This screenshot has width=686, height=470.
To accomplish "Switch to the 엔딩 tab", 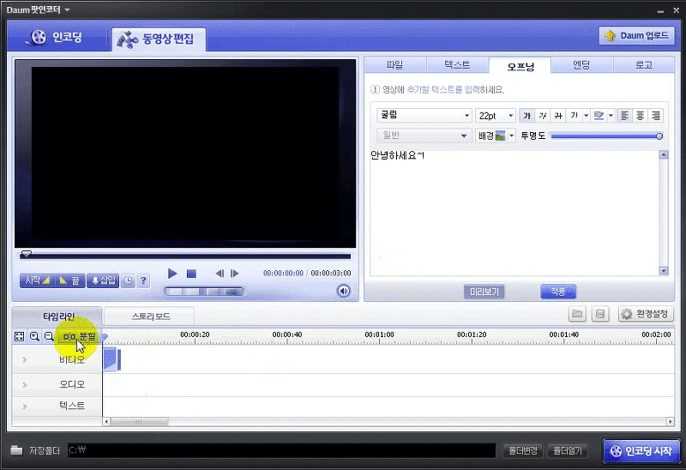I will point(582,65).
